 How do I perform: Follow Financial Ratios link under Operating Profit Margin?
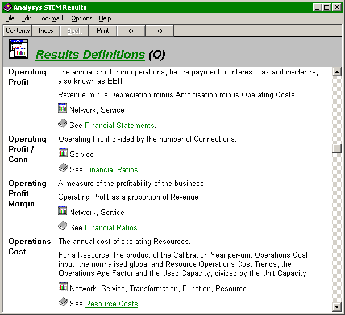tap(111, 227)
